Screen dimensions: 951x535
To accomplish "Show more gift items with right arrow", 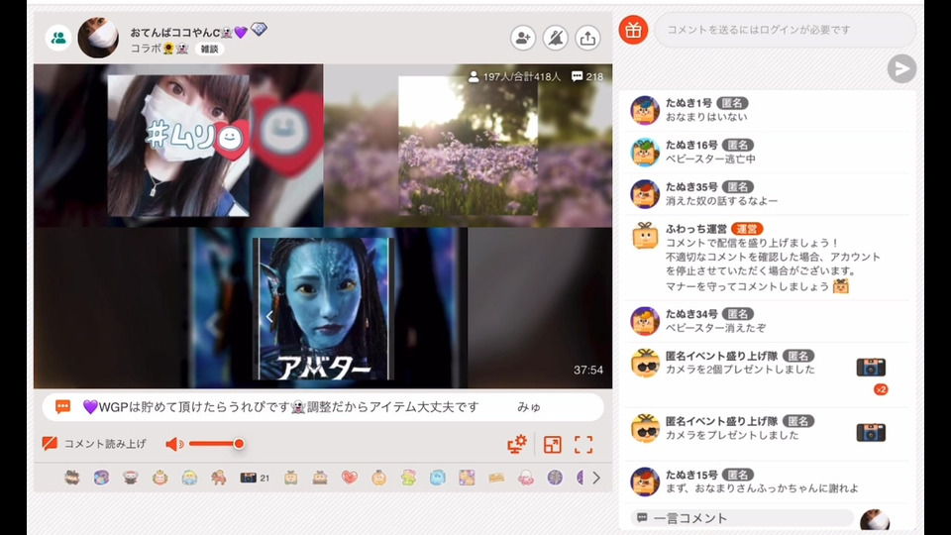I will click(596, 478).
